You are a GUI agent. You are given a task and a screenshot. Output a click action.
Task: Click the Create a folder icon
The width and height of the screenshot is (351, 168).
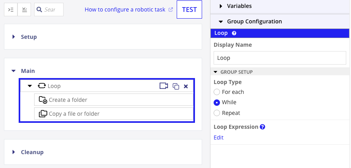click(x=43, y=99)
